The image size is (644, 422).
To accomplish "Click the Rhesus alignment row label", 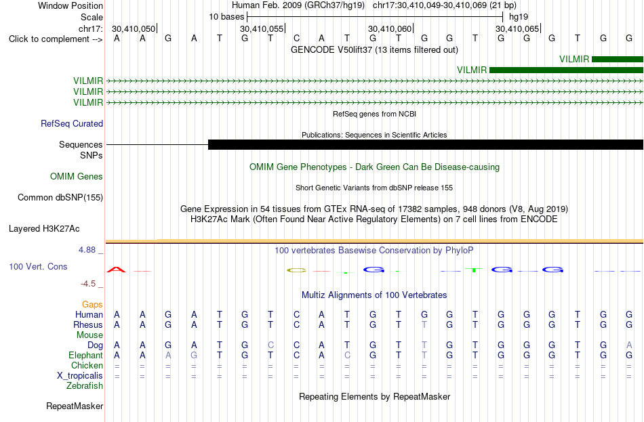I will [88, 325].
